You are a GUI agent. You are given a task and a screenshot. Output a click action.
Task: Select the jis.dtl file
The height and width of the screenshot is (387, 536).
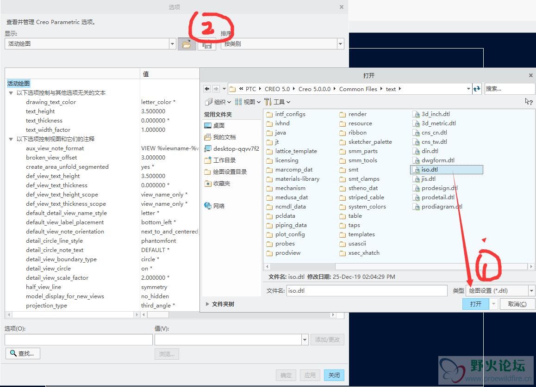(424, 178)
